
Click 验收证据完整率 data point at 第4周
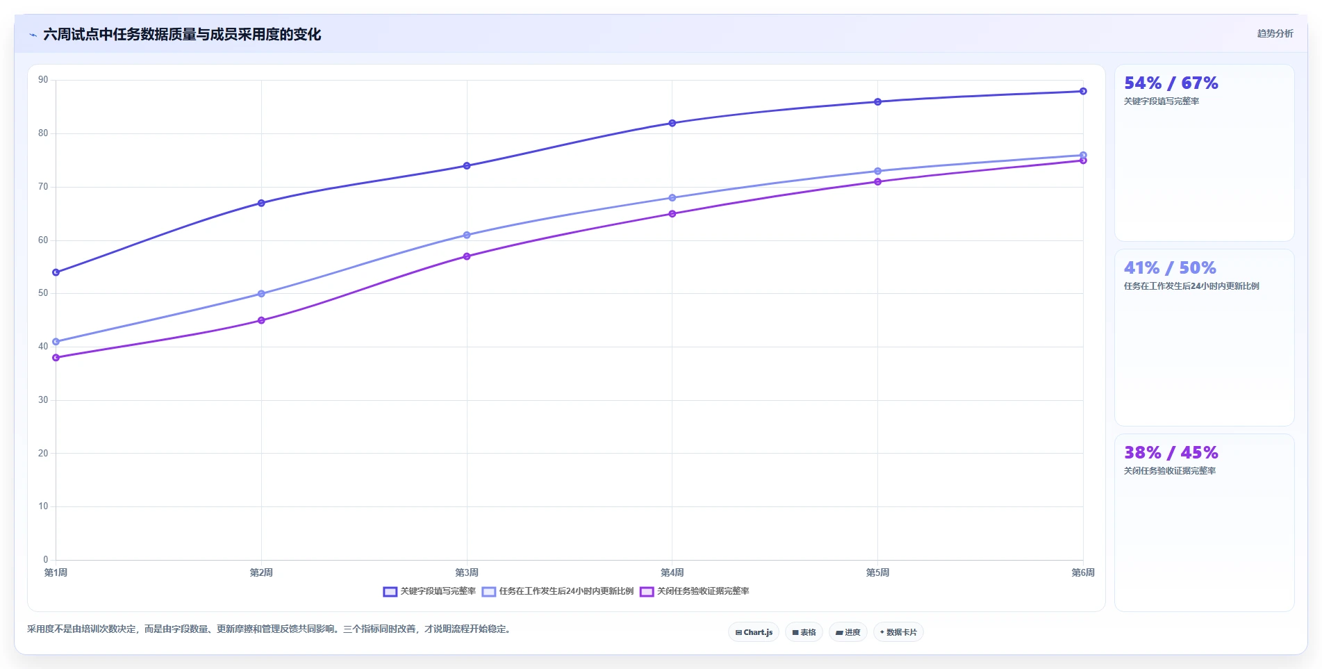click(x=672, y=213)
